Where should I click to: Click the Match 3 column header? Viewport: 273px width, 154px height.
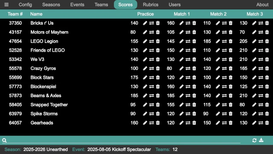coord(255,14)
